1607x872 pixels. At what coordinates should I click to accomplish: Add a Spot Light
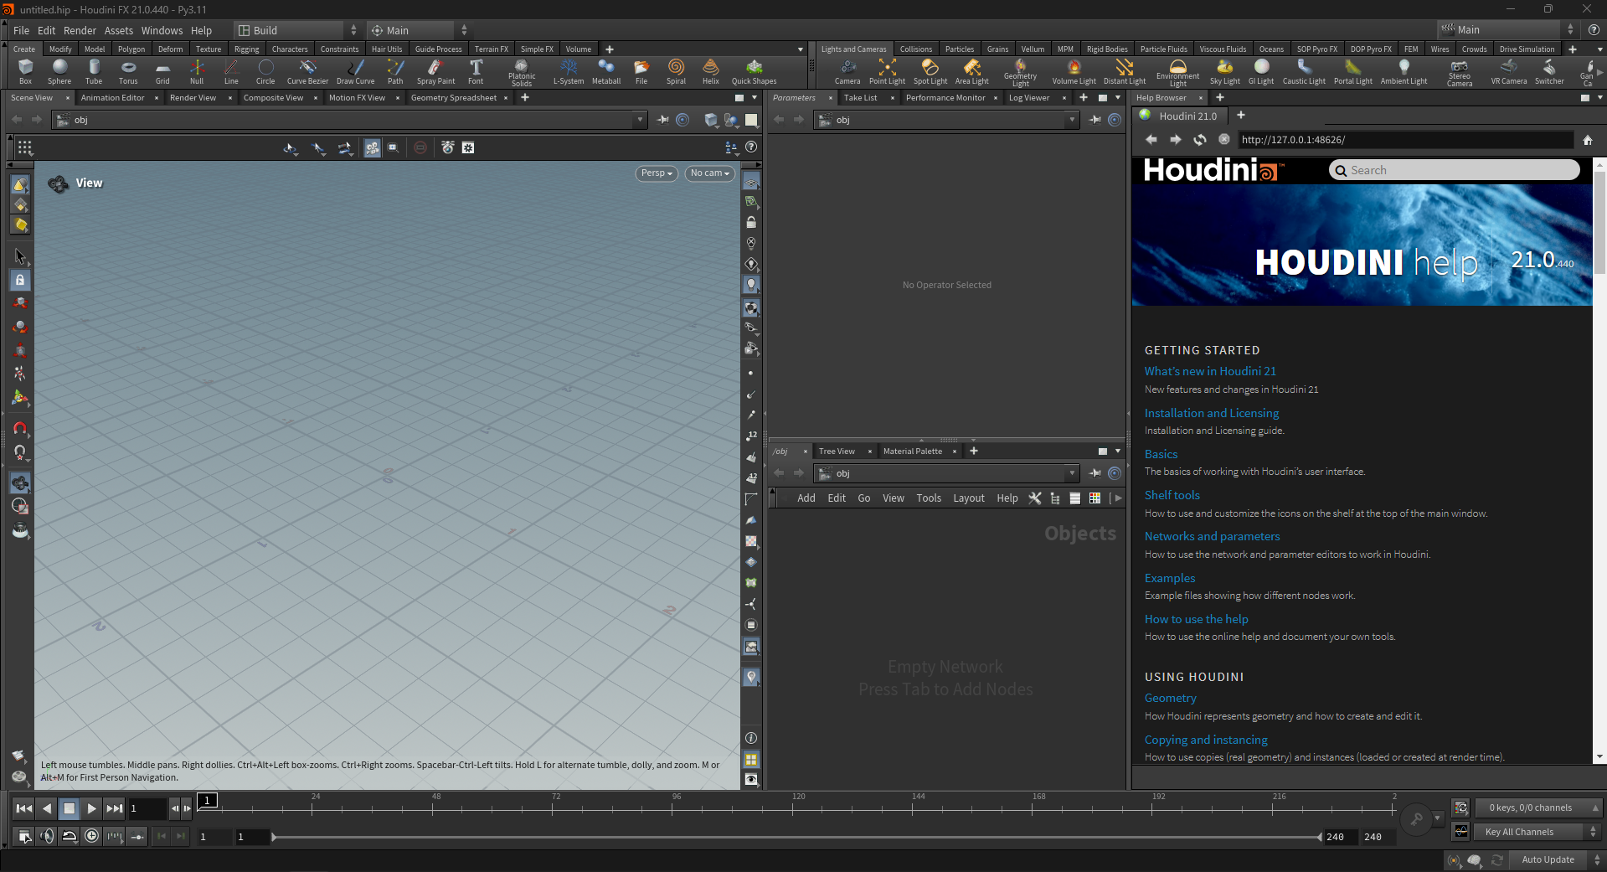[930, 71]
